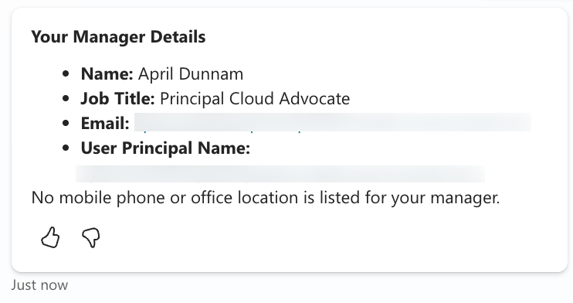Click the 'User Principal Name:' label

point(165,148)
